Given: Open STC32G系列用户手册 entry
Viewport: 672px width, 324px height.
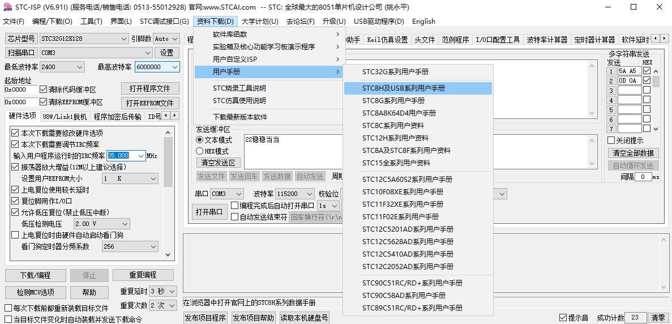Looking at the screenshot, I should [418, 72].
